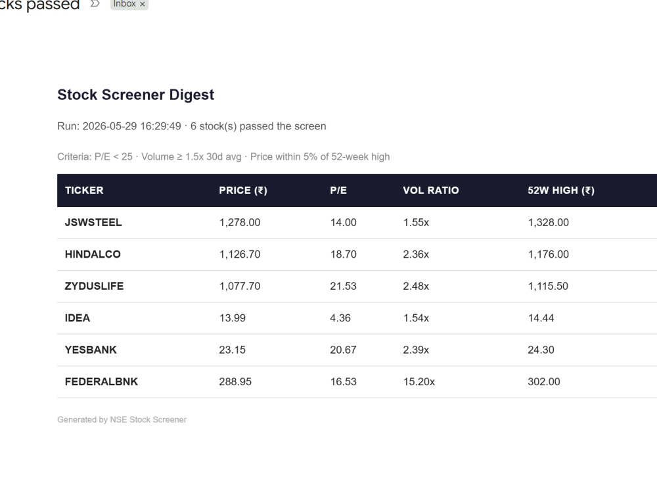Click the VOL RATIO column header
Screen dimensions: 657x493
[x=431, y=191]
